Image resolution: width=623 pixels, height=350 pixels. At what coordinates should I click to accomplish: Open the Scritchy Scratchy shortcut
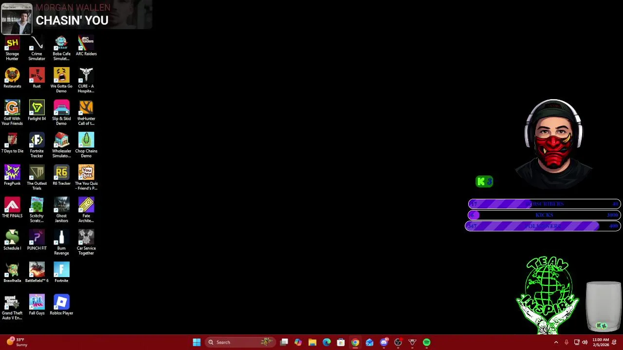coord(37,210)
